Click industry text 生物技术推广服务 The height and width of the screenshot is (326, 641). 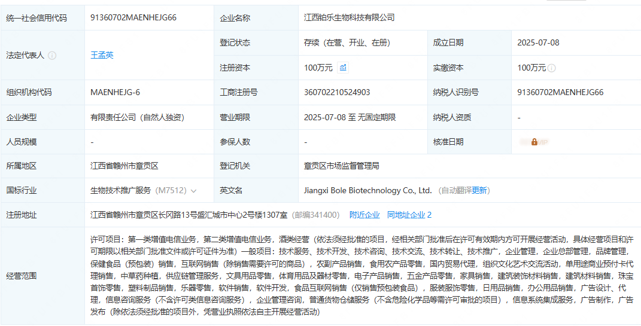(120, 190)
